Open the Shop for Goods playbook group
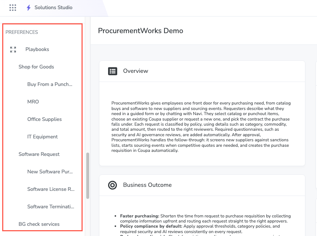Screen dimensions: 317x236 pos(36,67)
